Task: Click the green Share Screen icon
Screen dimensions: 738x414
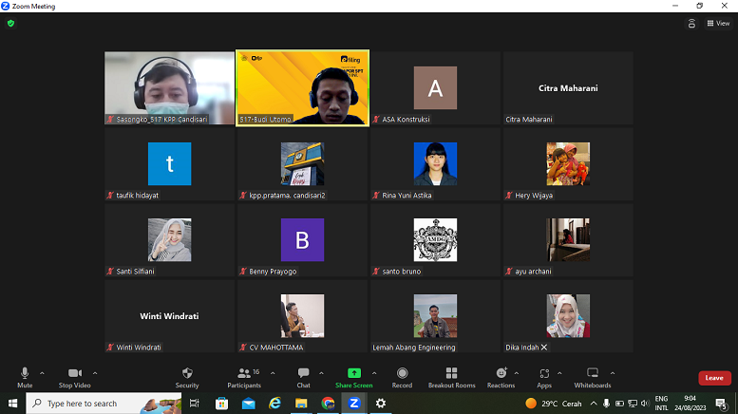Action: pos(354,374)
